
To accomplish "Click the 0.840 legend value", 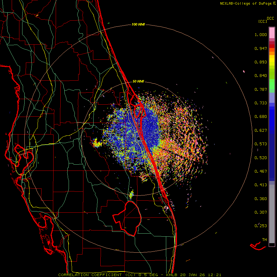I will click(x=261, y=76).
